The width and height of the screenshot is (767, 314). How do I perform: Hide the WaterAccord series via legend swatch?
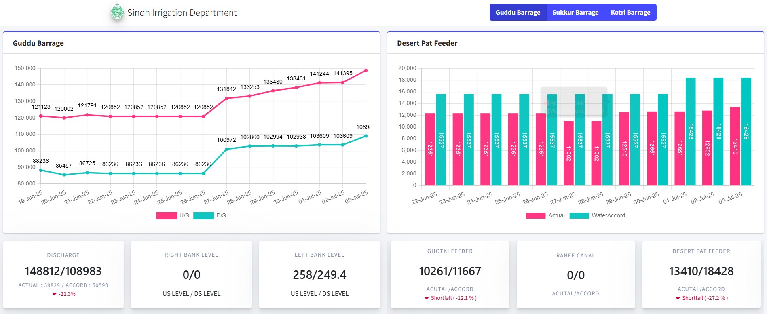(x=579, y=216)
